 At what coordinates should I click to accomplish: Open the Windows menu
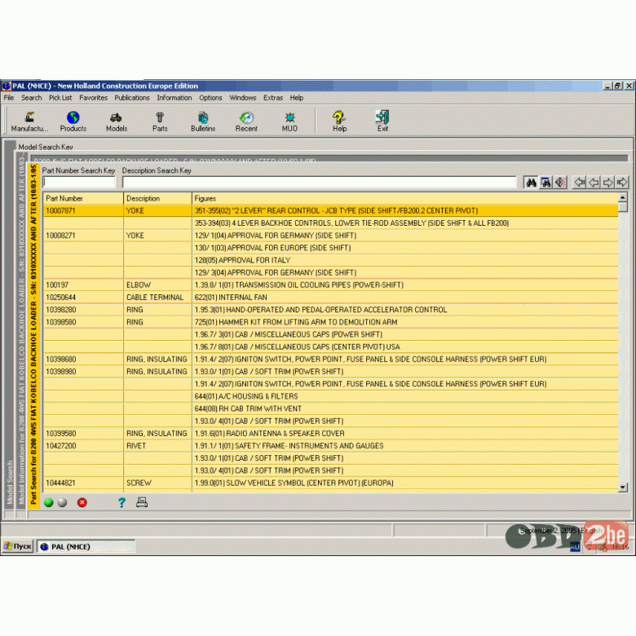pos(242,98)
